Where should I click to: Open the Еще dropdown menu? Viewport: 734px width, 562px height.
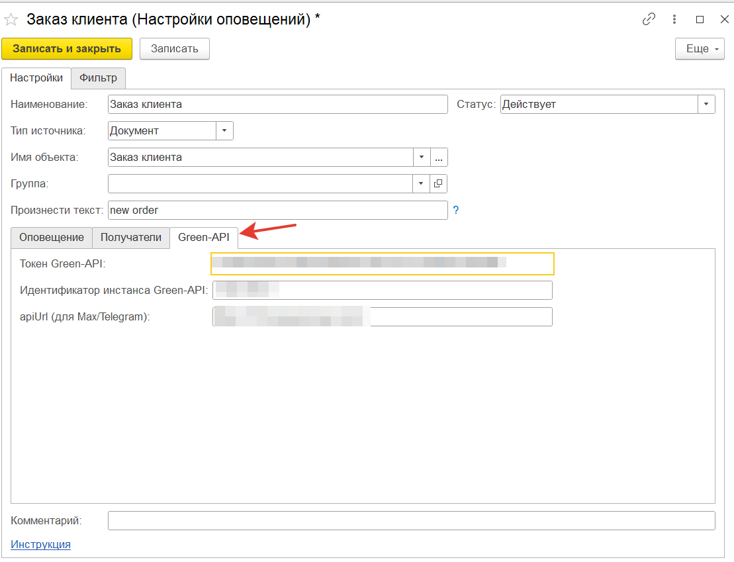pos(700,49)
